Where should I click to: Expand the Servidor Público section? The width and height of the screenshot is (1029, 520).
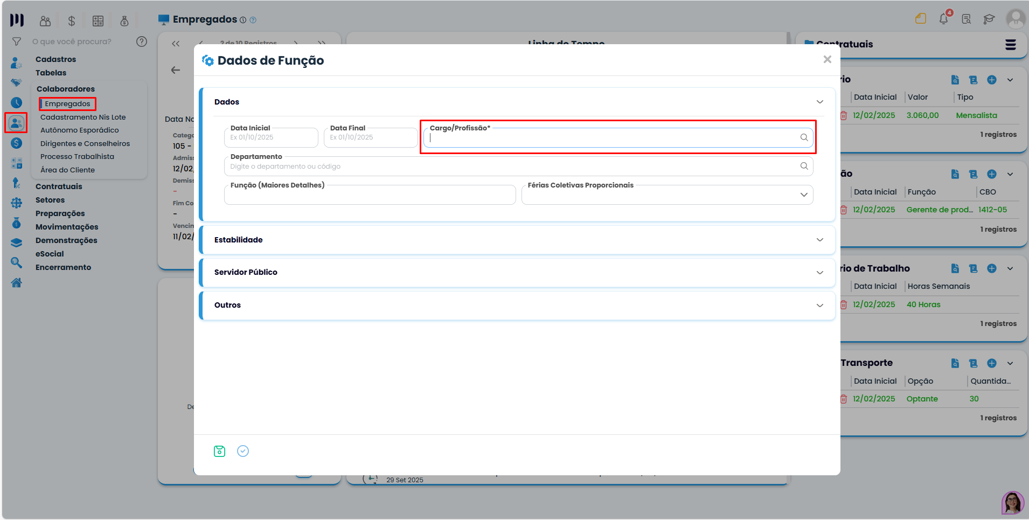[x=517, y=272]
